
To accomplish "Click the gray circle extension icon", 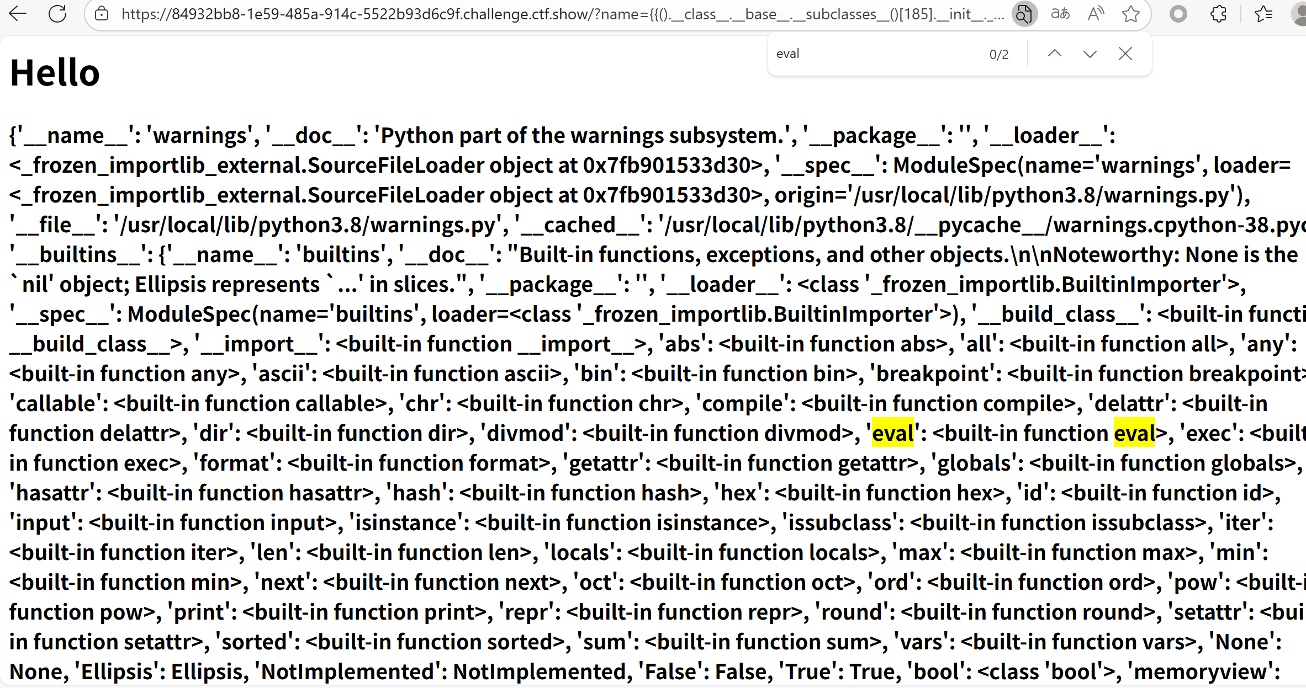I will (1178, 14).
